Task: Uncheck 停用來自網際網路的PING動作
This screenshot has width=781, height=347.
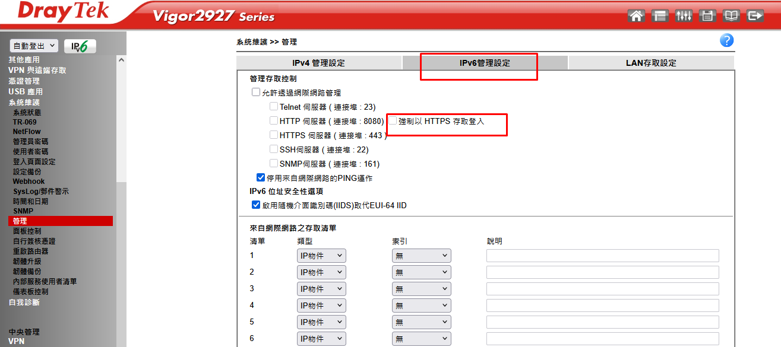Action: click(261, 177)
